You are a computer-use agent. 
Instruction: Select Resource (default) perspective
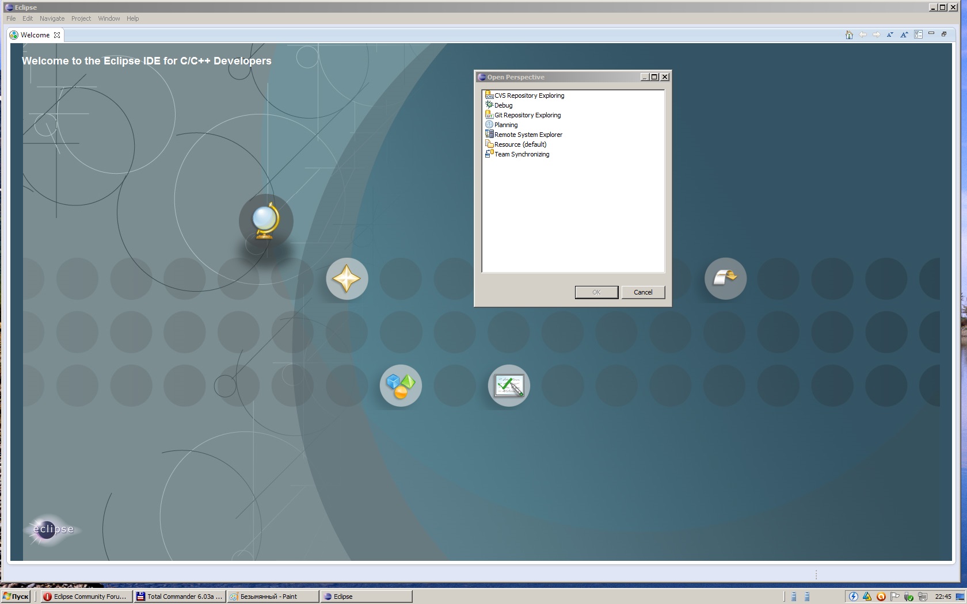(x=516, y=144)
